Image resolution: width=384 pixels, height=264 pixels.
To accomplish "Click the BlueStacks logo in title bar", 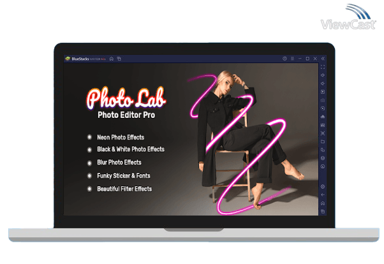I will tap(68, 59).
